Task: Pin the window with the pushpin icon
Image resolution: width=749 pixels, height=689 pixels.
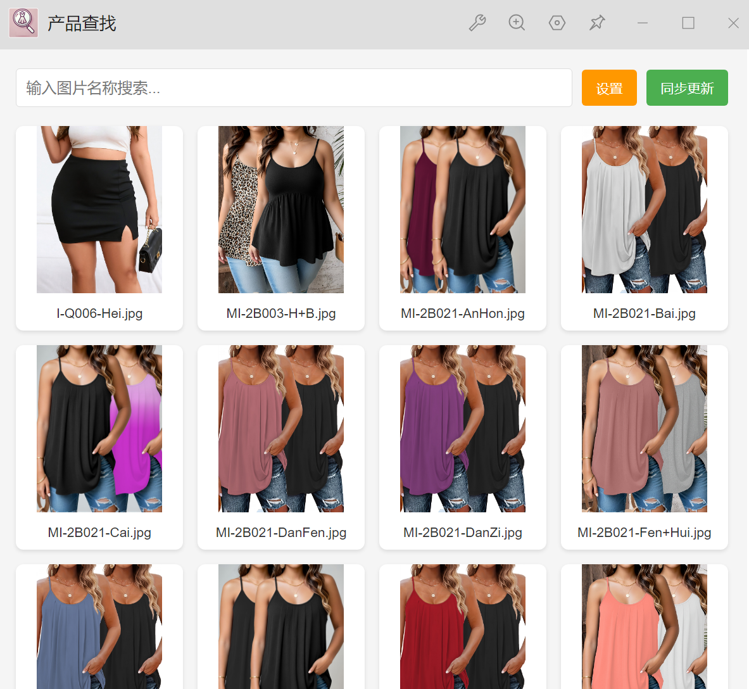Action: [597, 23]
